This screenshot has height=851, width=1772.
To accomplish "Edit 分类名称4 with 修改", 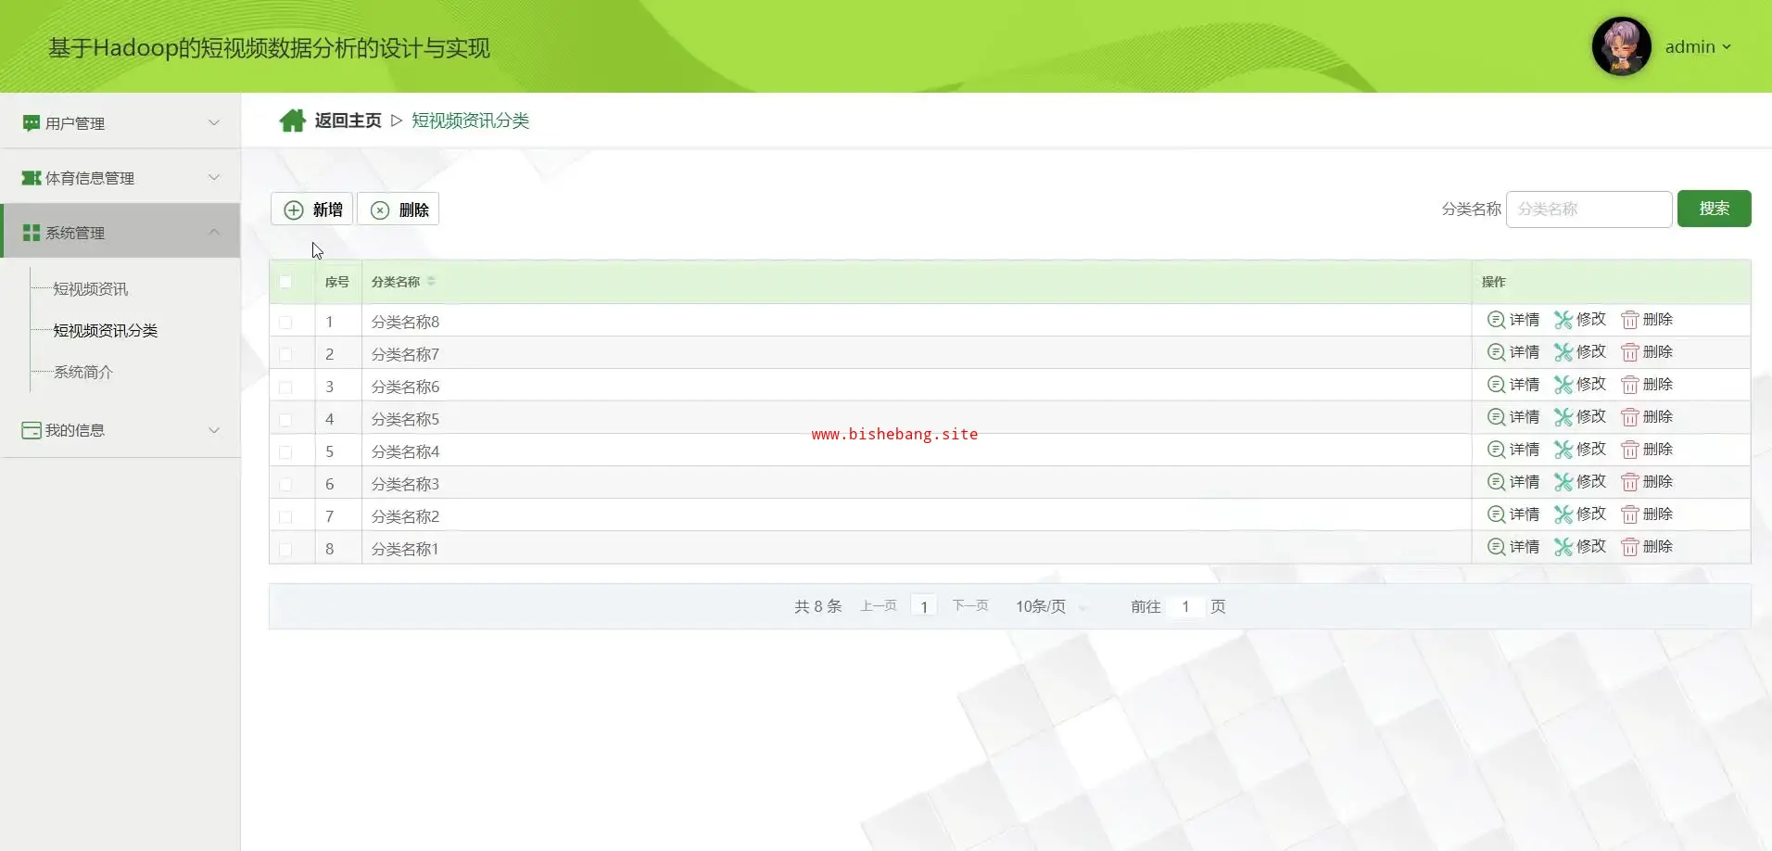I will tap(1580, 450).
